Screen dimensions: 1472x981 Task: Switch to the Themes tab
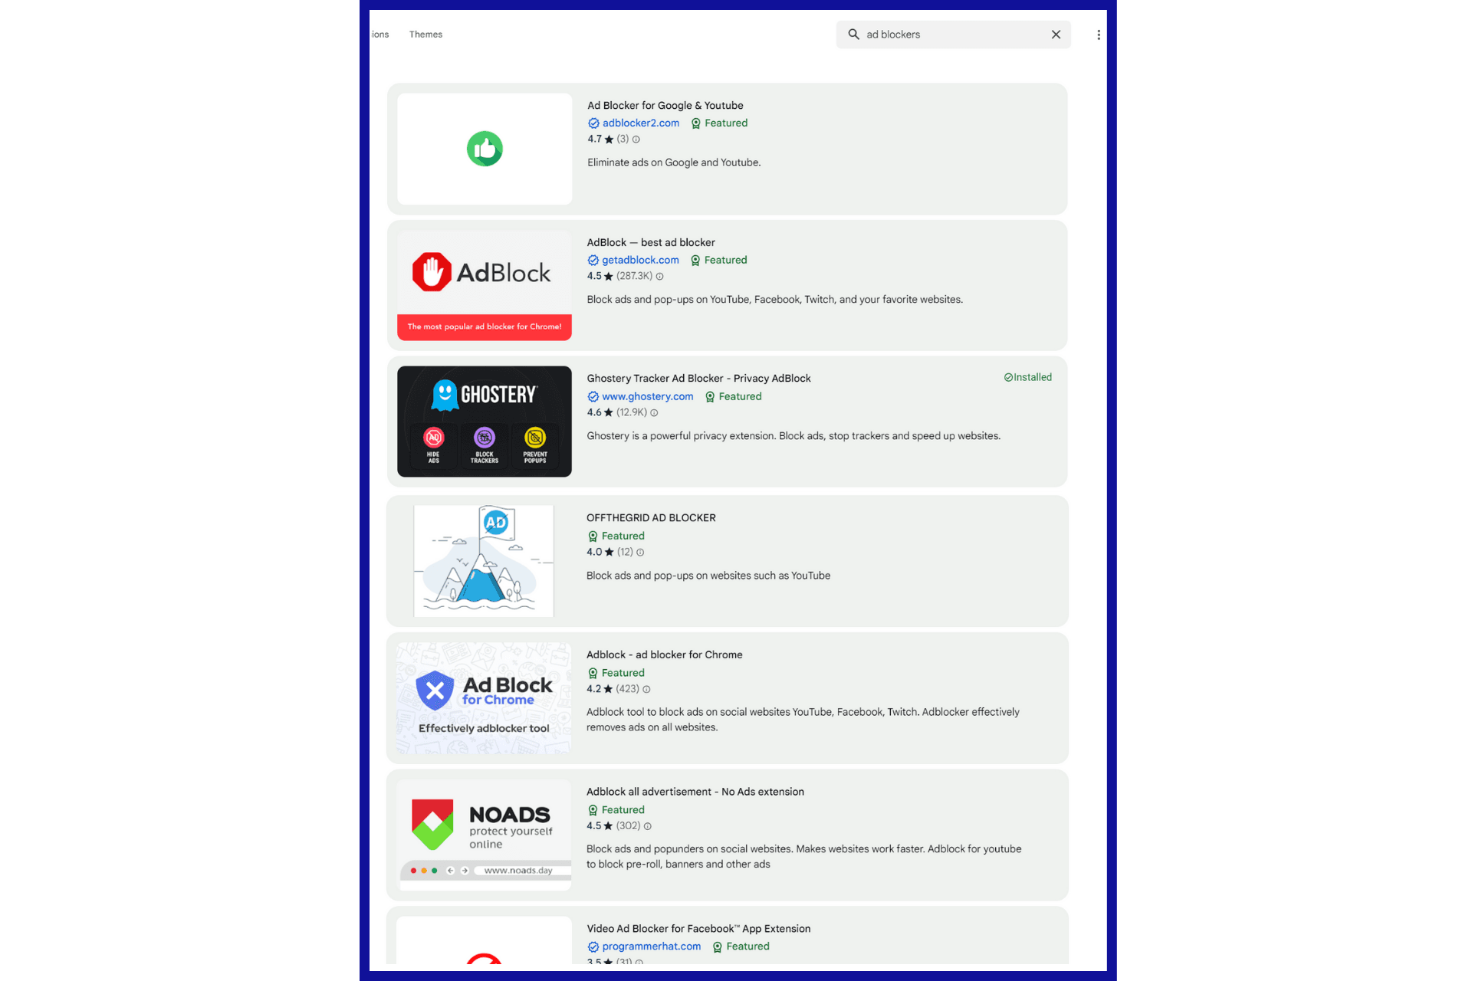pos(426,34)
